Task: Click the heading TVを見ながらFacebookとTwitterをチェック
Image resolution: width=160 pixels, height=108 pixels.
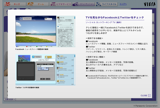Action: click(x=115, y=17)
